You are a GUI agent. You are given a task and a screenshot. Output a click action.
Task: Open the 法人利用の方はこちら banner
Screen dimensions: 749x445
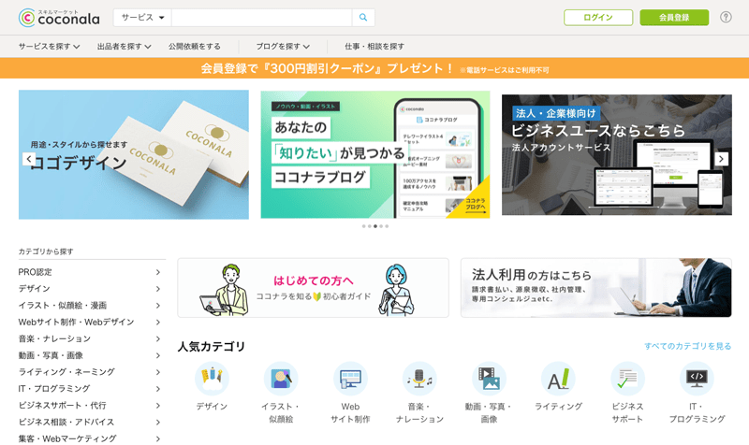coord(596,288)
